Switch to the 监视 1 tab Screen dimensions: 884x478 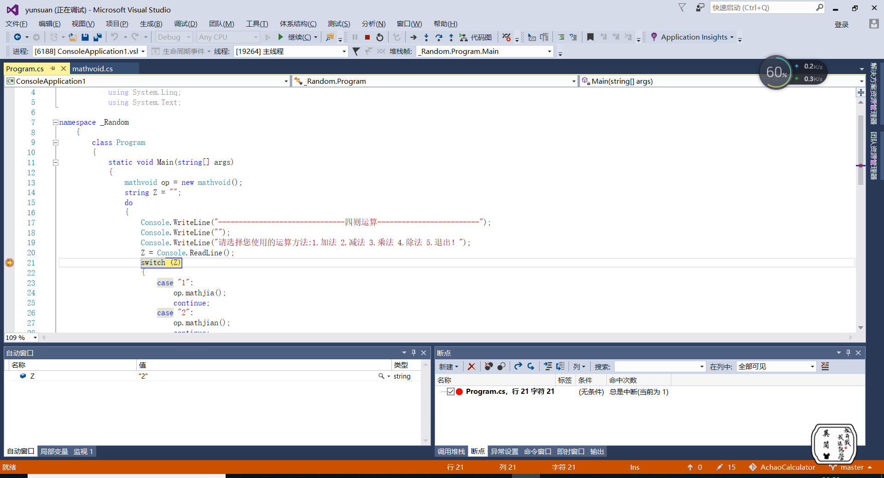(x=83, y=452)
